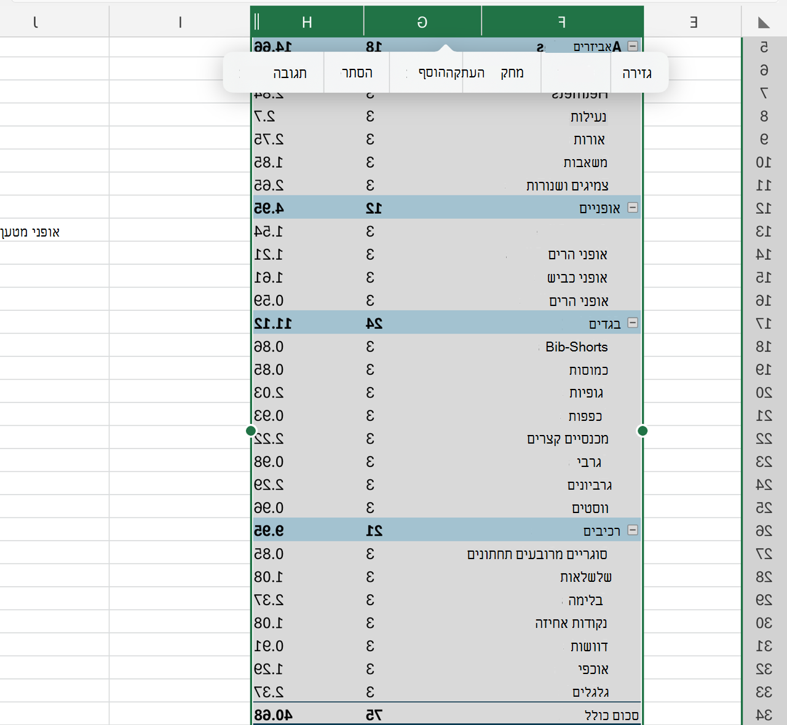The height and width of the screenshot is (725, 787).
Task: Click the צמיגים ושנורות cell
Action: coord(568,186)
